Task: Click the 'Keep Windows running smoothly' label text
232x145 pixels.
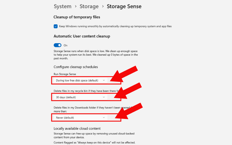Action: 115,26
